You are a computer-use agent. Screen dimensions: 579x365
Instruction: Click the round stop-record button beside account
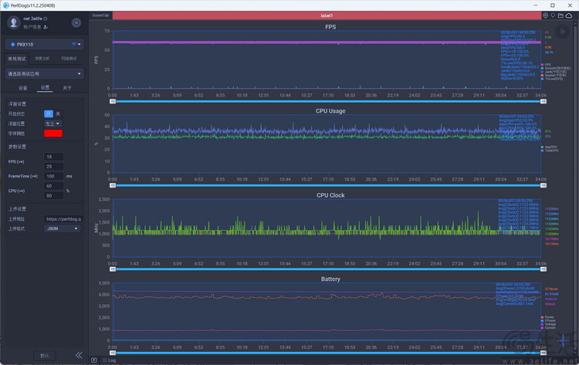click(x=76, y=23)
